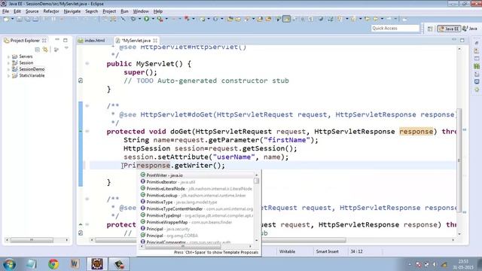
Task: Click the volume icon in system tray
Action: click(435, 264)
